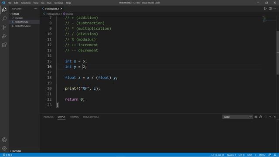
Task: Click line number 18 in the gutter
Action: [49, 78]
